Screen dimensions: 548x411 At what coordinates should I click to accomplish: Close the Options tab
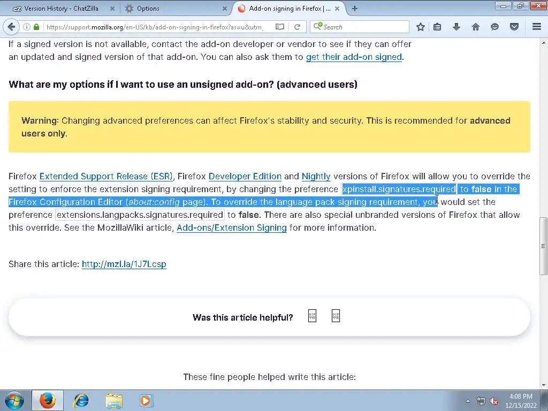click(225, 9)
